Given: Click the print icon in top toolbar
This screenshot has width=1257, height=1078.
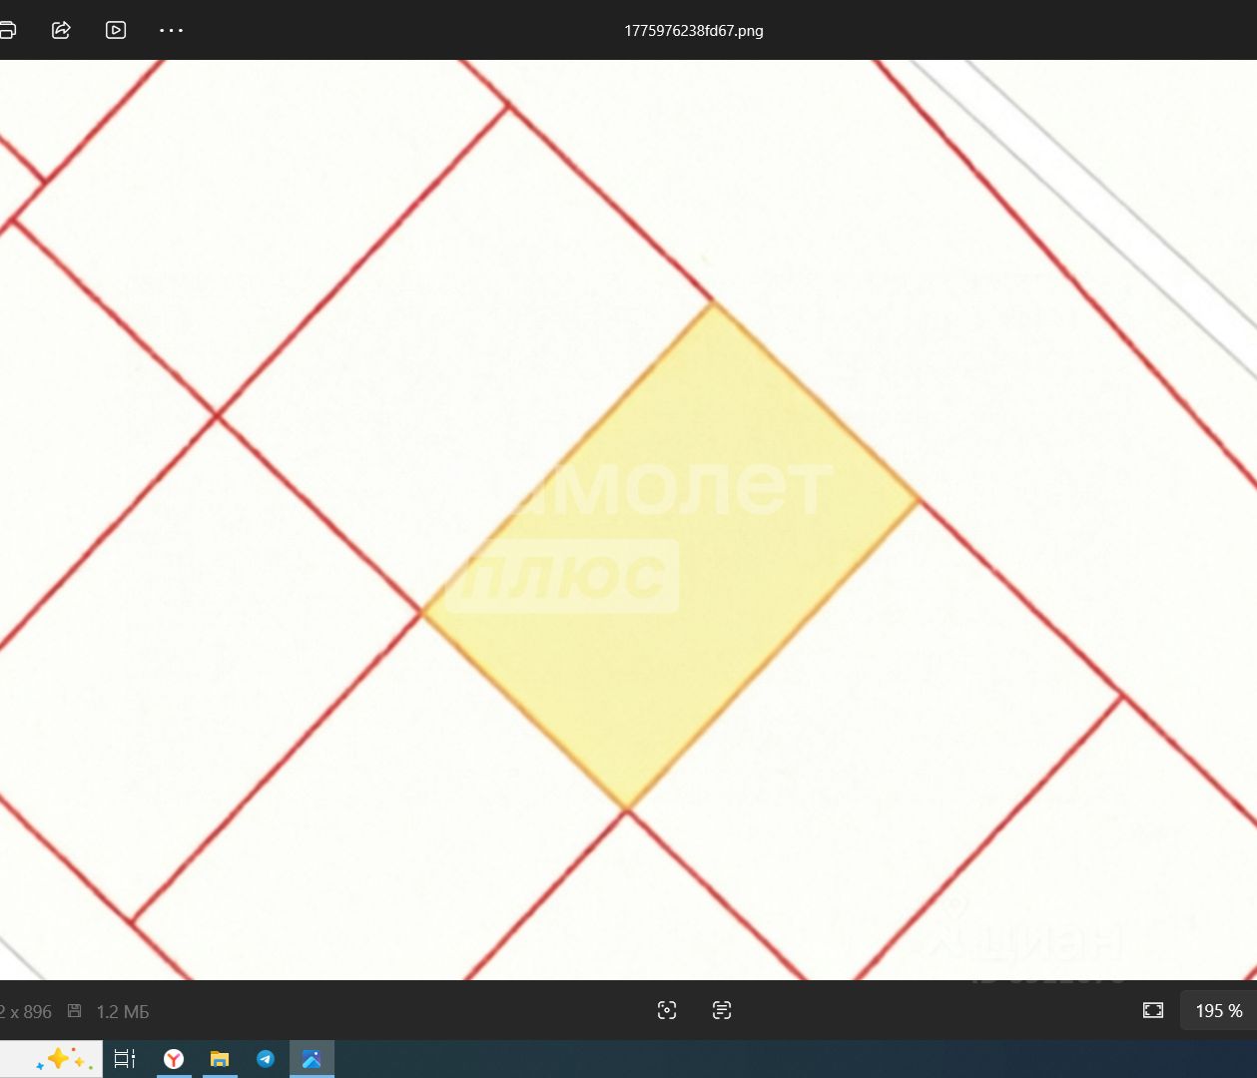Looking at the screenshot, I should pyautogui.click(x=7, y=30).
